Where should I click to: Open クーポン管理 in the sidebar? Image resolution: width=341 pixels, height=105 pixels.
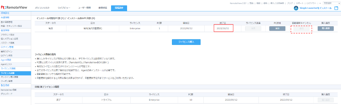click(x=7, y=81)
